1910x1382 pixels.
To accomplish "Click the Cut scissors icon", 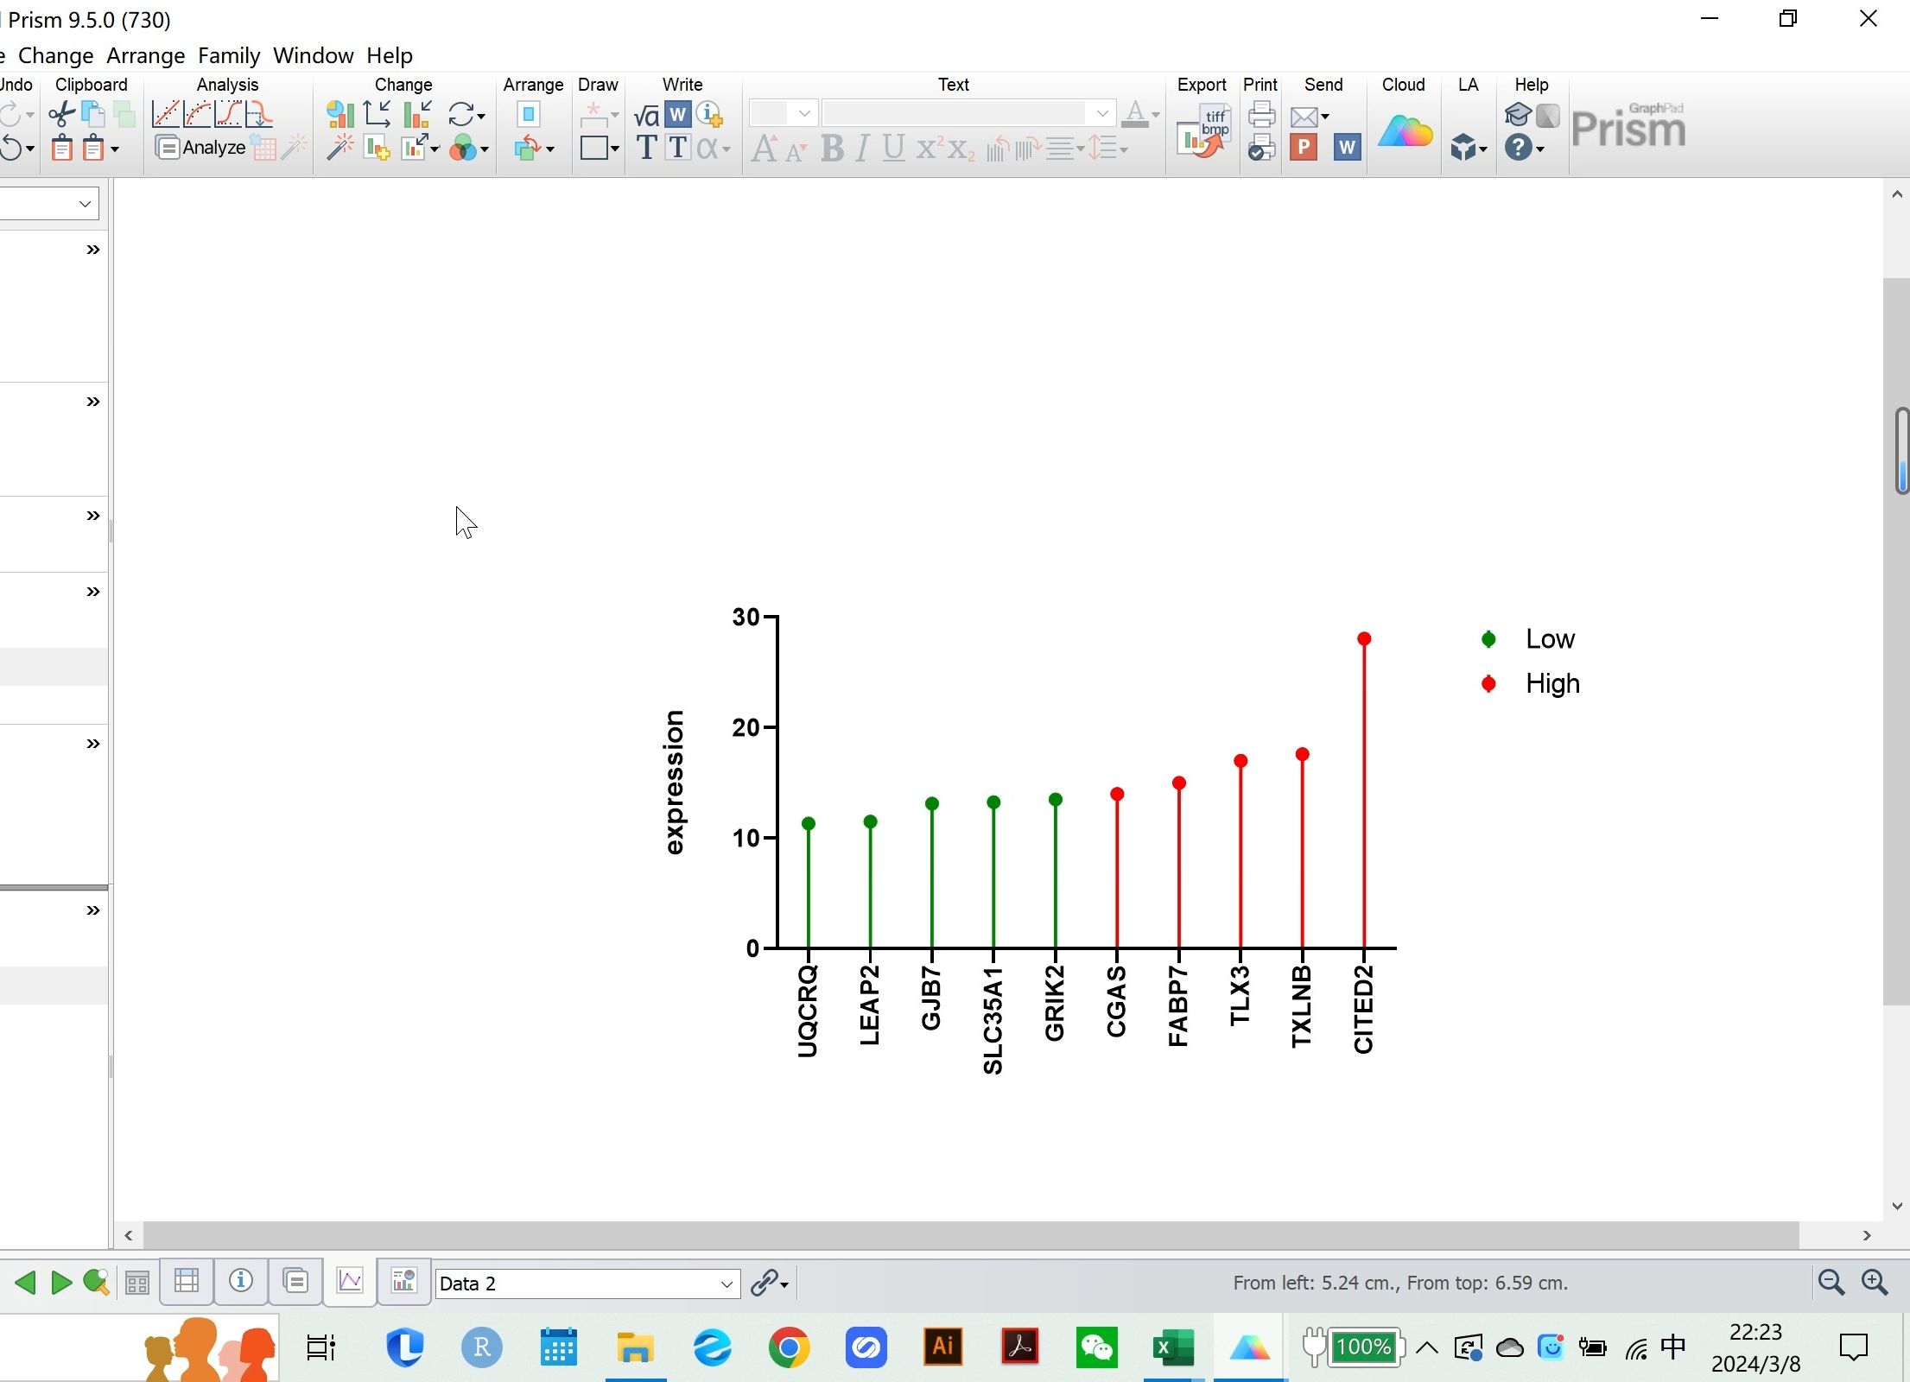I will (61, 114).
